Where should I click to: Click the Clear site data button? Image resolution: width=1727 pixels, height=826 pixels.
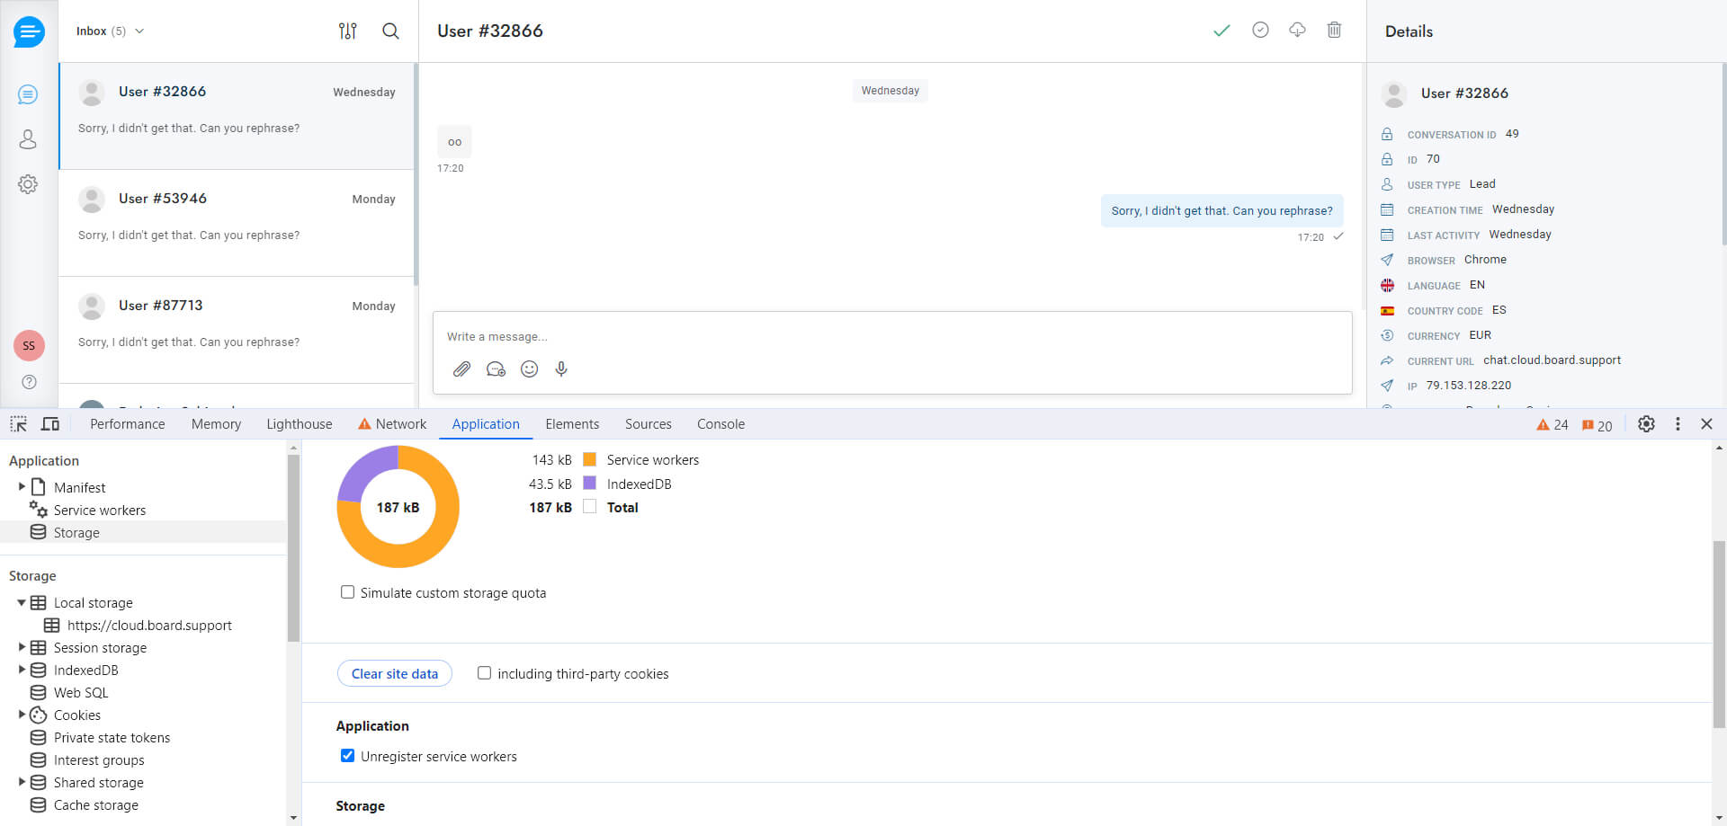pos(394,674)
